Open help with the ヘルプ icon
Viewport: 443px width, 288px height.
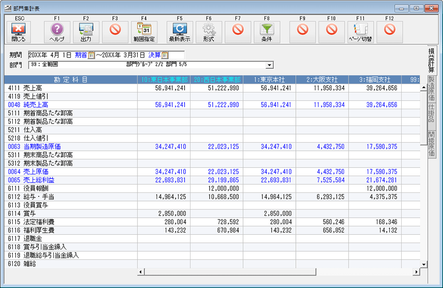57,32
